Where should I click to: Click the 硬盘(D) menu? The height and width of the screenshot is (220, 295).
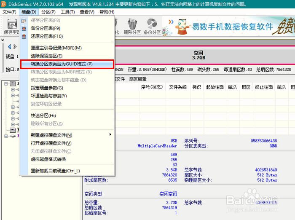[x=29, y=12]
